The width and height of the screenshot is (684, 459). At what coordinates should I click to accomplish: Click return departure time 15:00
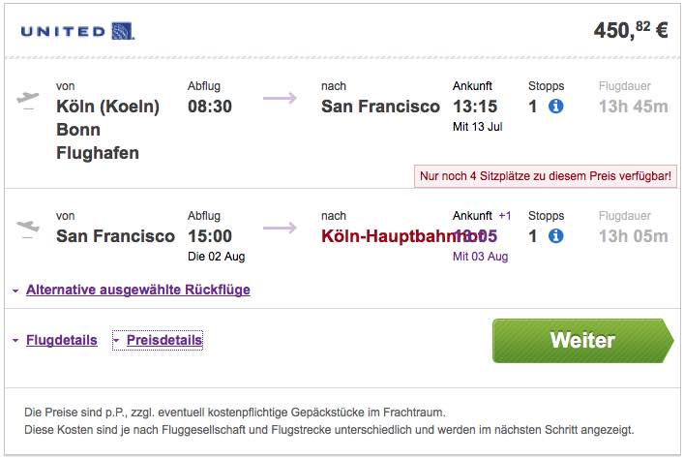pyautogui.click(x=210, y=235)
